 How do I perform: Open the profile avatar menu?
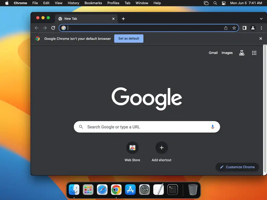pos(253,28)
